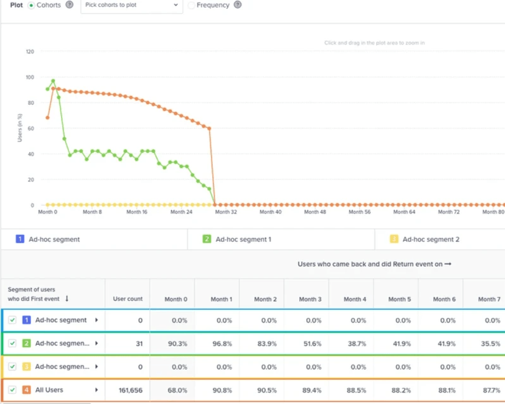Click the Month 32 axis label on chart
Viewport: 505px width, 404px height.
tap(226, 212)
